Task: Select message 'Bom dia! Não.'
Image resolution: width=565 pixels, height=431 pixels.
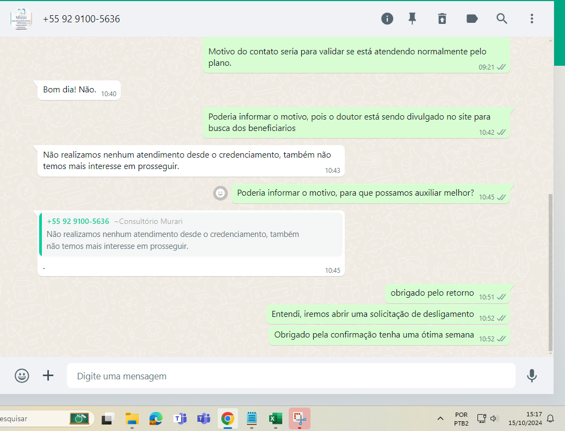Action: tap(79, 90)
